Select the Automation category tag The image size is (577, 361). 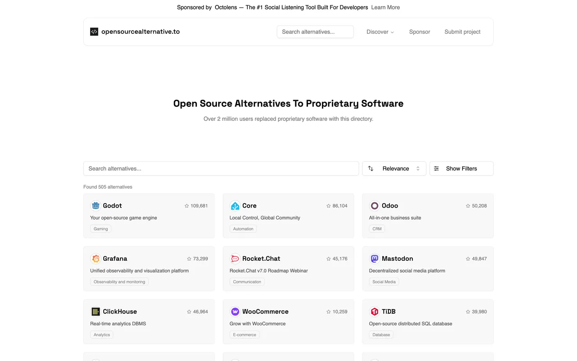243,229
